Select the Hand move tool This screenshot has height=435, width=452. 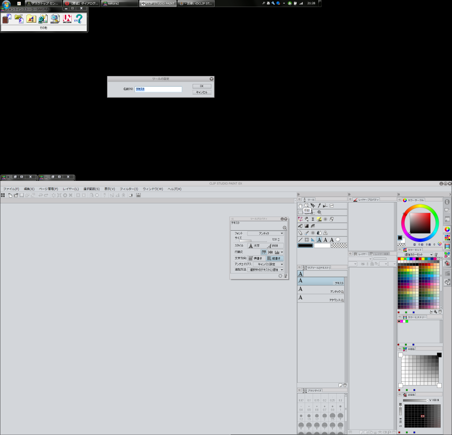point(300,206)
